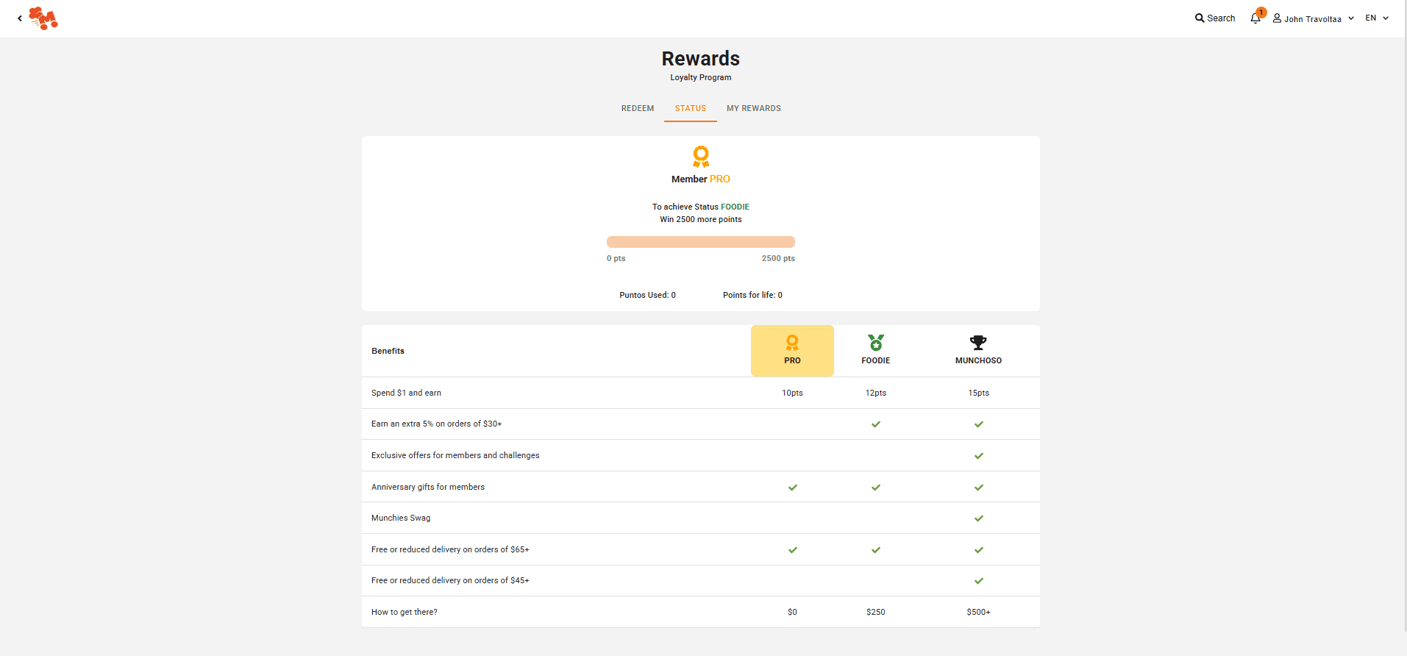1407x656 pixels.
Task: Click 'Munchies Swag' row label
Action: [401, 518]
